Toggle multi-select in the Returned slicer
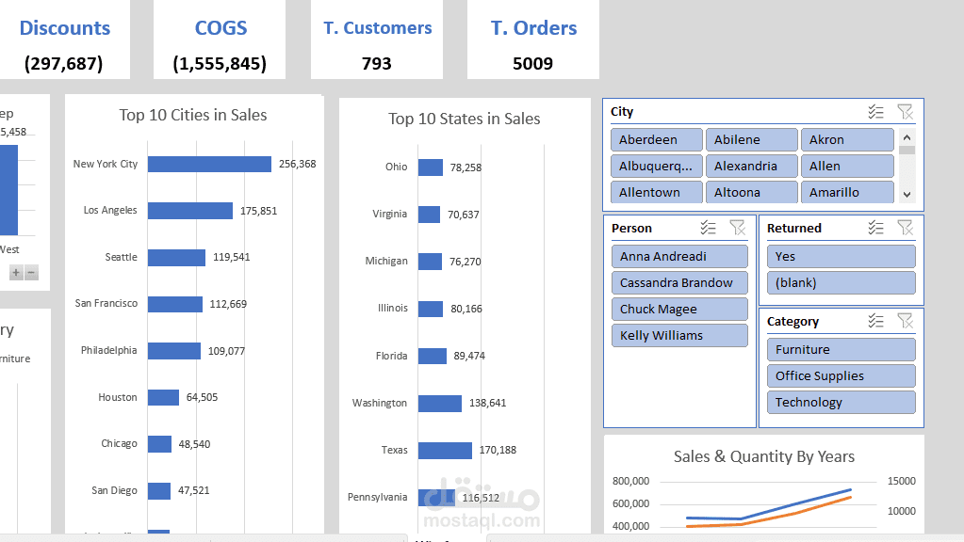The image size is (964, 542). tap(876, 229)
